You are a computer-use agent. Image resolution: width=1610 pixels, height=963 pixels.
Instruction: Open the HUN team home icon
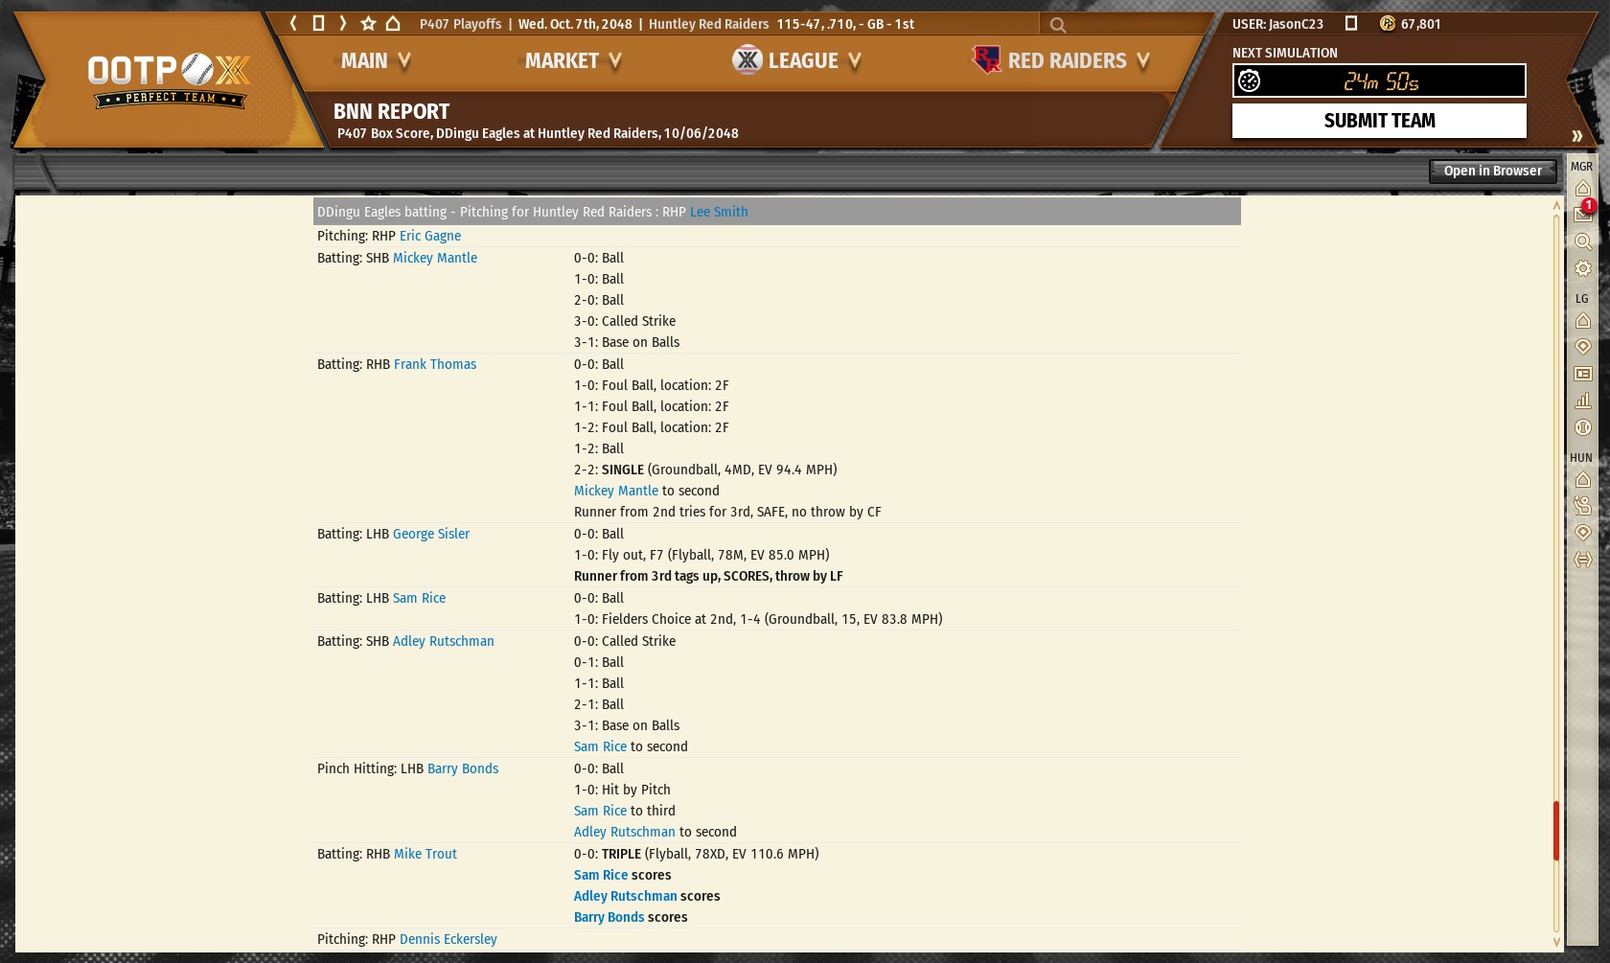point(1583,479)
